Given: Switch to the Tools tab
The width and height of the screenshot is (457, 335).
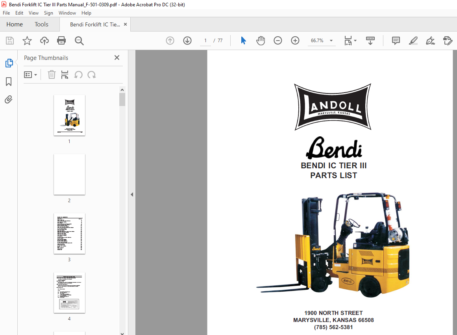Looking at the screenshot, I should 41,24.
